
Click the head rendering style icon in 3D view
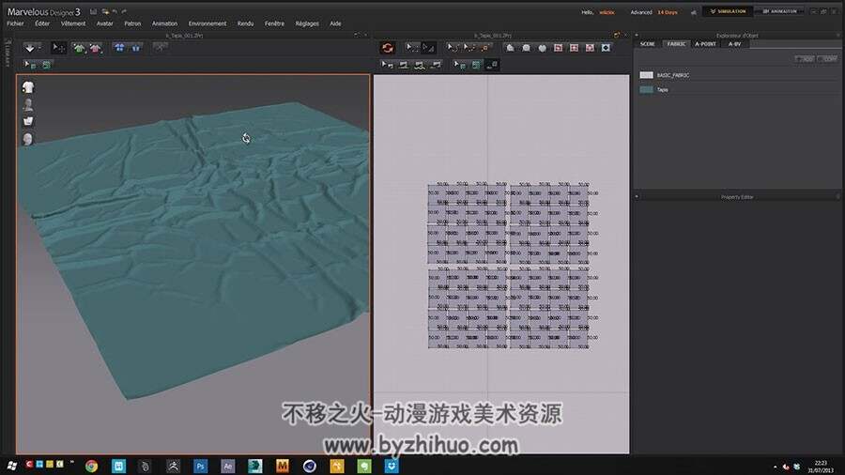(x=28, y=139)
